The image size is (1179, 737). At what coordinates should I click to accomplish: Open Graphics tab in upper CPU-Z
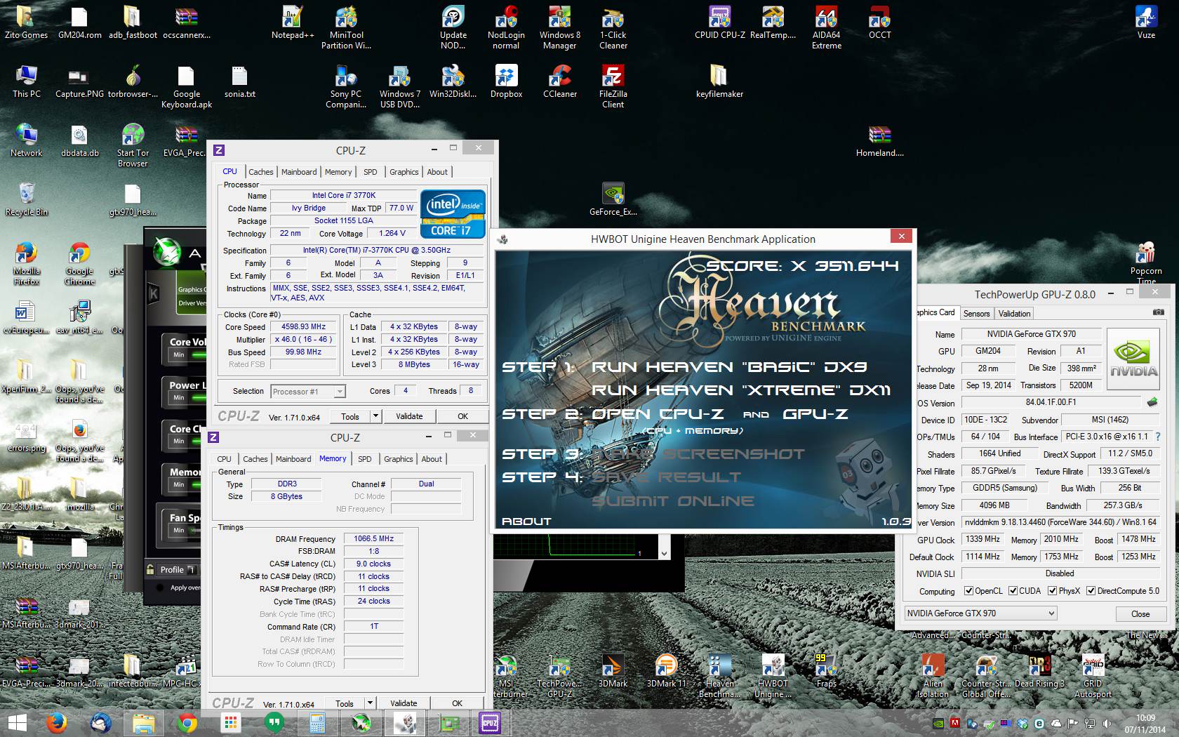click(x=404, y=172)
